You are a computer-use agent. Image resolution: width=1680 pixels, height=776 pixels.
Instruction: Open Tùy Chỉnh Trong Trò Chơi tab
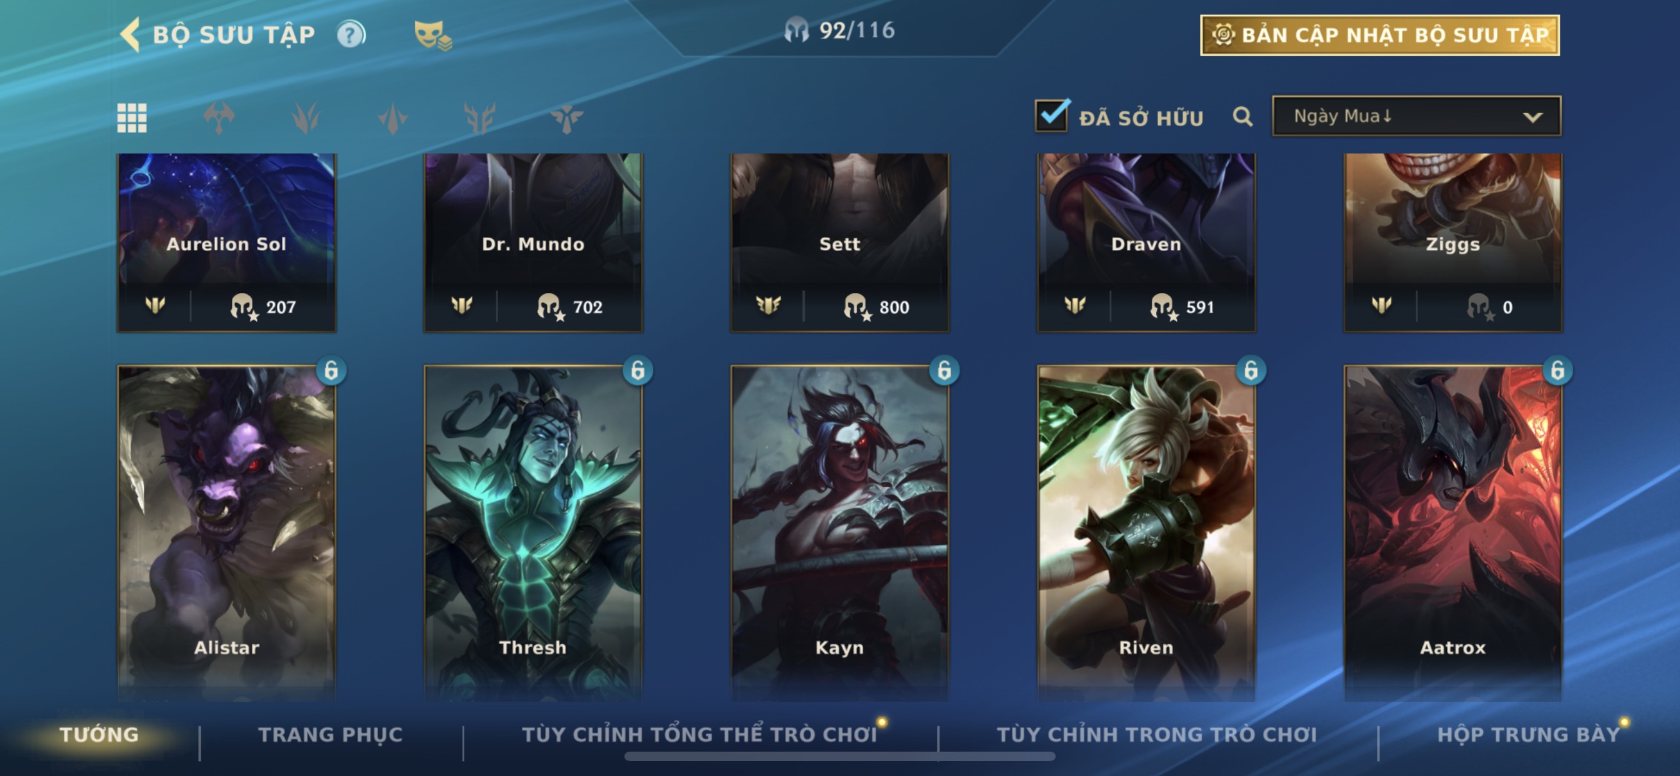(1156, 734)
